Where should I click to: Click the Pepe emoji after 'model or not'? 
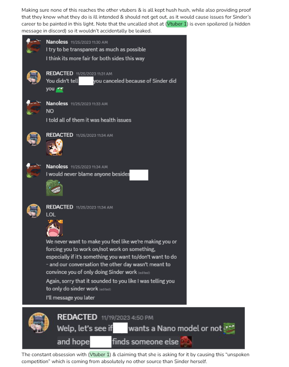(229, 328)
